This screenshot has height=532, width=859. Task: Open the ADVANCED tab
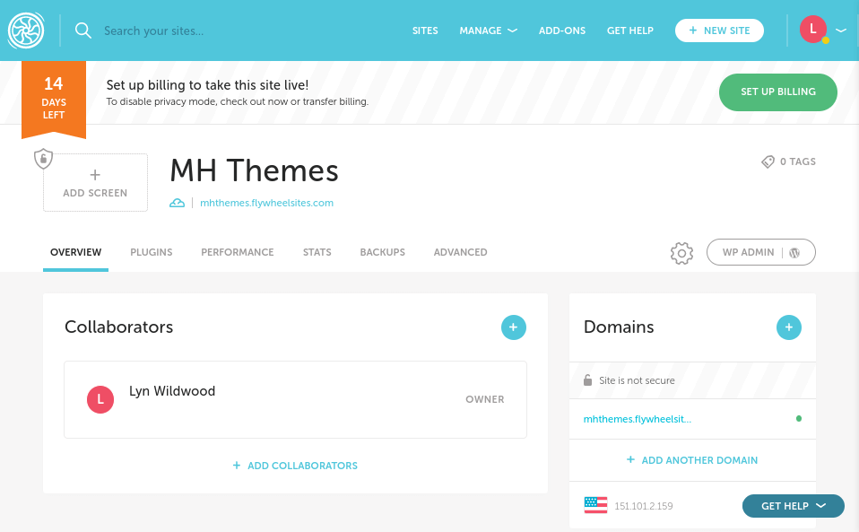click(x=460, y=252)
